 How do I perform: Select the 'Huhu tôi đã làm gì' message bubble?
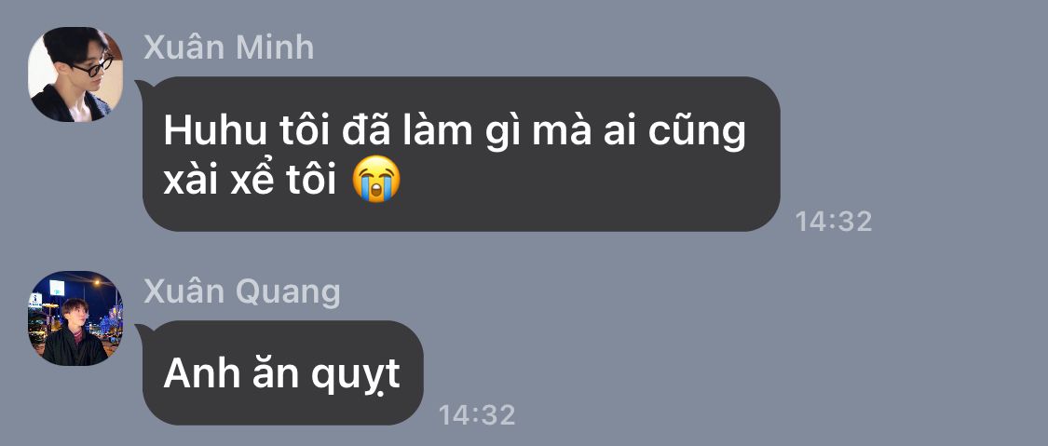pyautogui.click(x=461, y=155)
